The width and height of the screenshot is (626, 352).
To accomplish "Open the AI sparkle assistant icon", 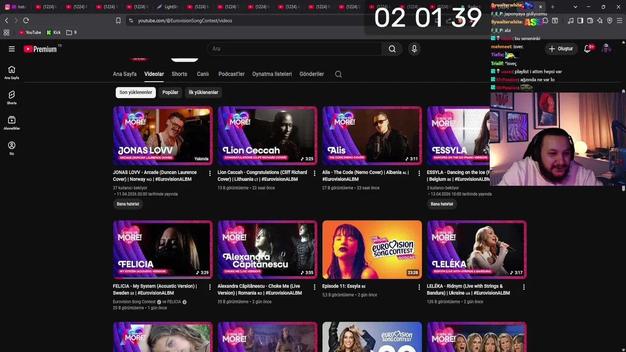I will [x=600, y=21].
